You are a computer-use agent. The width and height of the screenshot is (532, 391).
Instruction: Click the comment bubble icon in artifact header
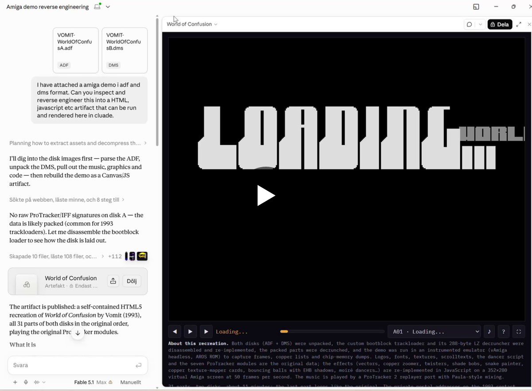[x=469, y=24]
